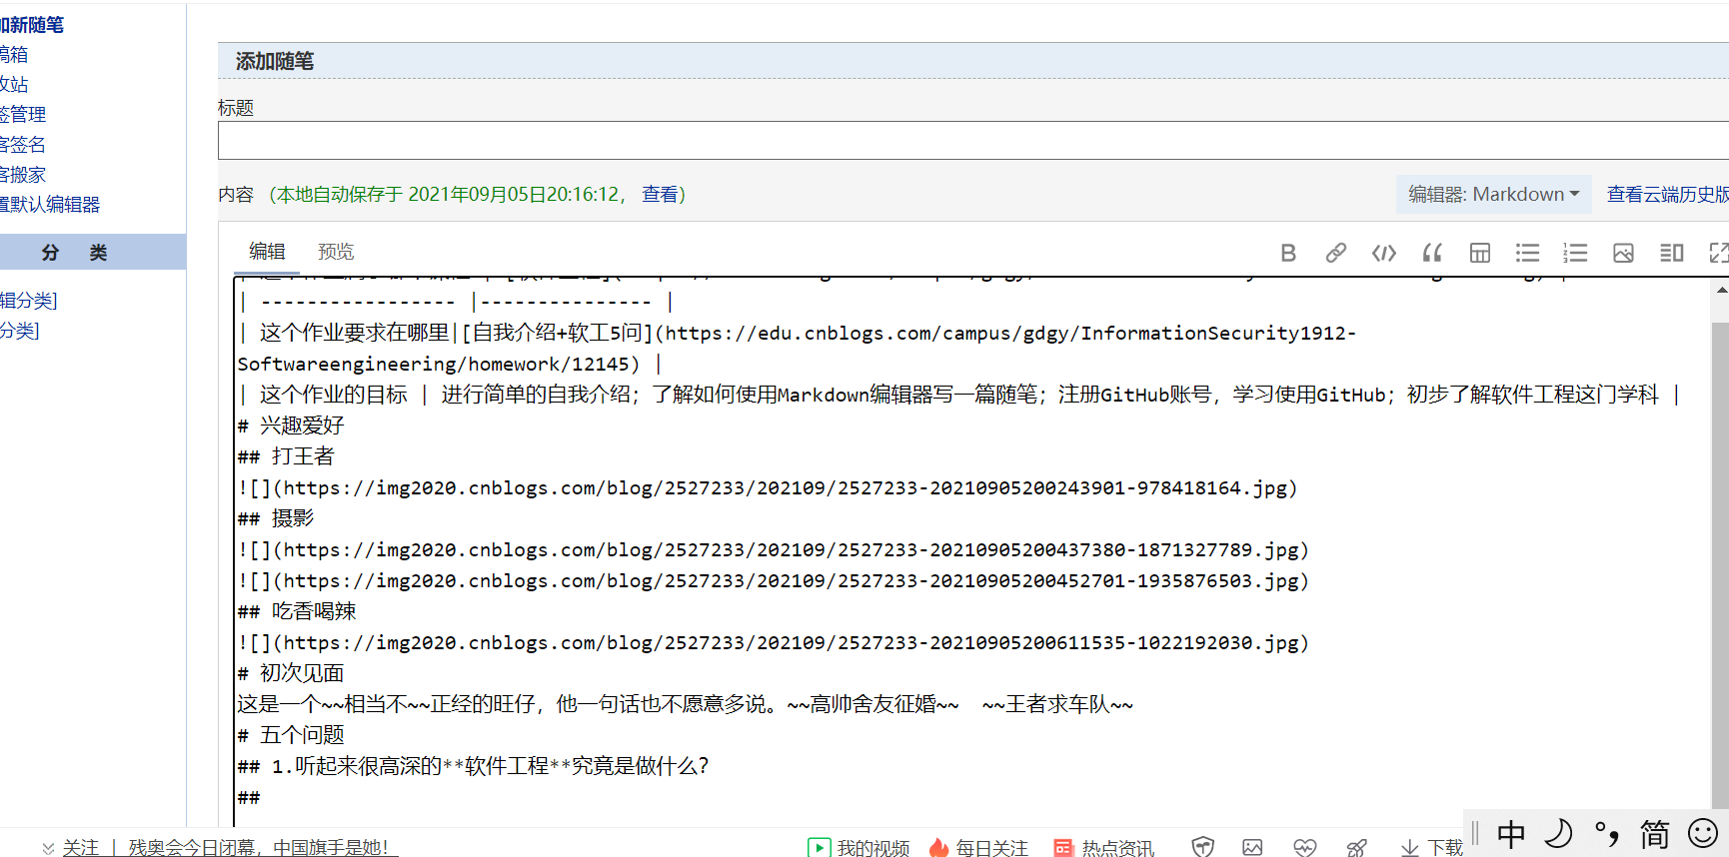Click image link ending 978418164.jpg
Viewport: 1729px width, 857px height.
(x=768, y=487)
